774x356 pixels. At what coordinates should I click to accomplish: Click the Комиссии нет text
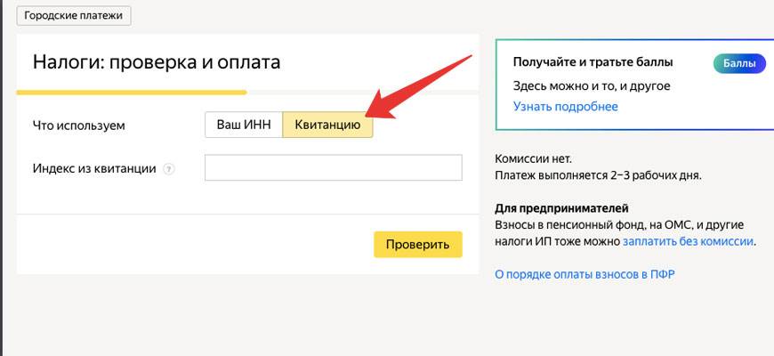click(x=534, y=158)
